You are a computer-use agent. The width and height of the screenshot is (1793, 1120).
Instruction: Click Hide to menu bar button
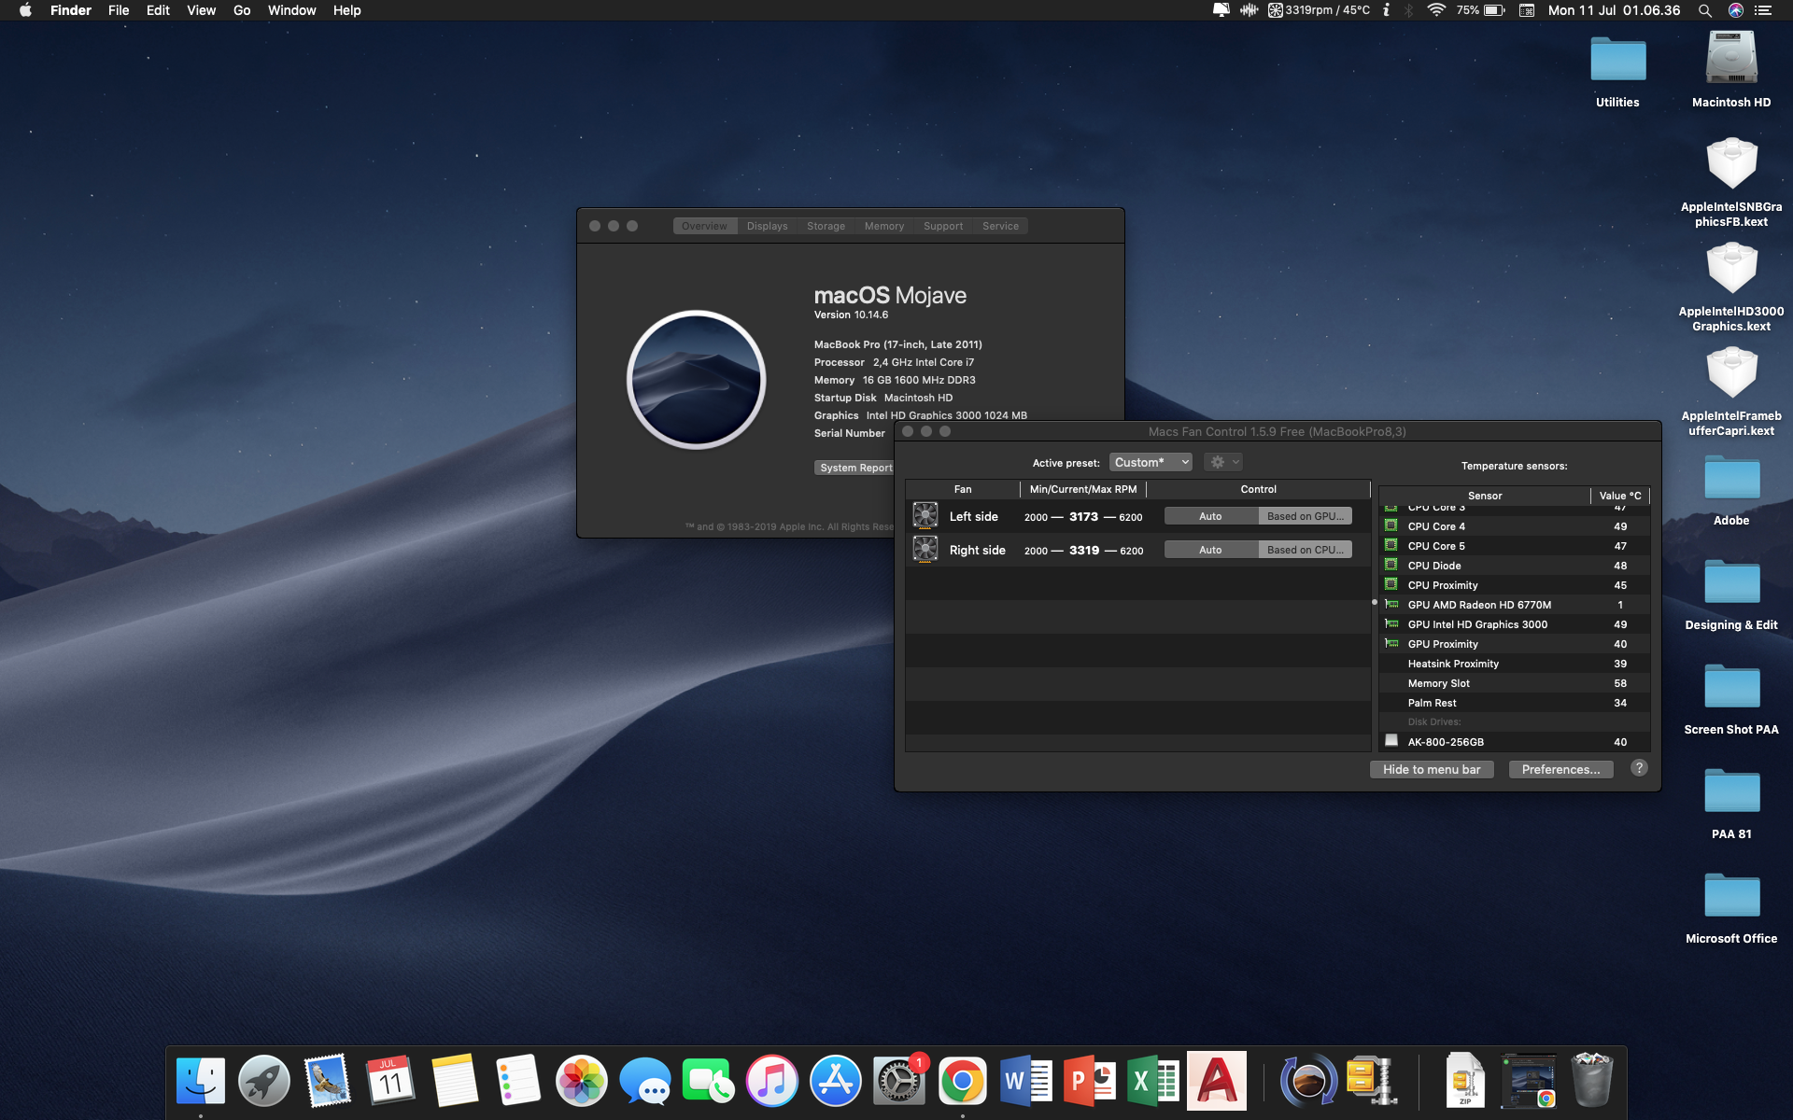tap(1431, 769)
